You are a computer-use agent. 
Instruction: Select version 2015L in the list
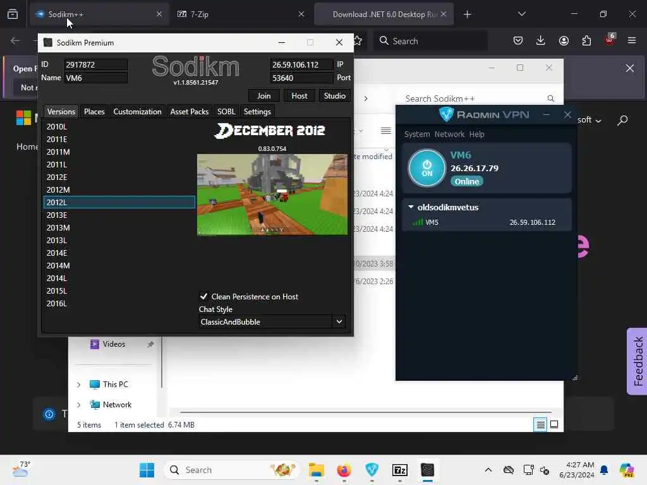tap(119, 291)
